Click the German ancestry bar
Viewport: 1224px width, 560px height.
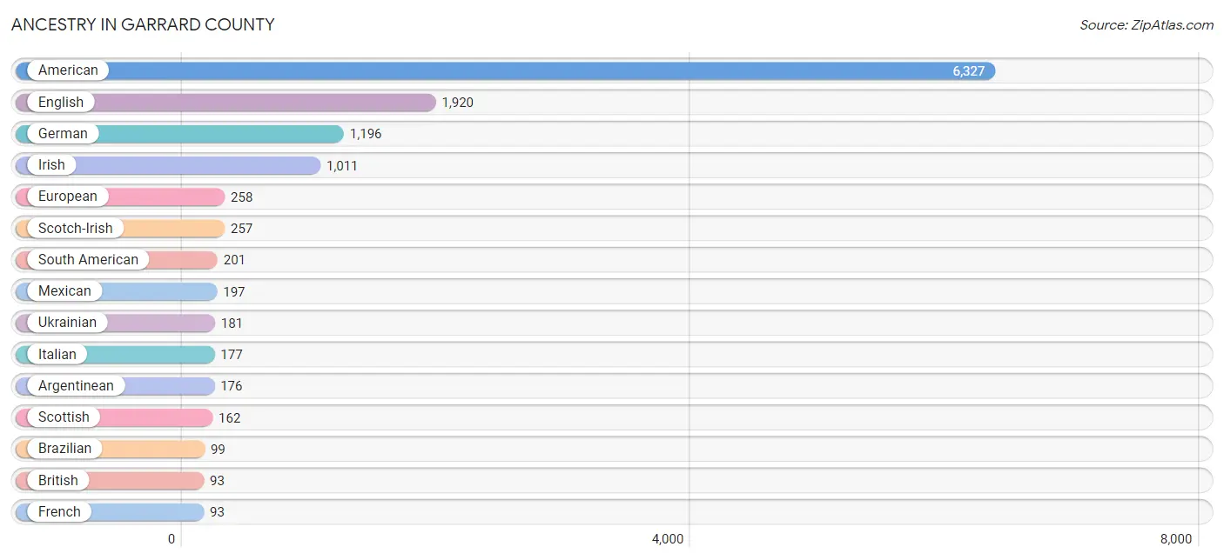tap(179, 134)
